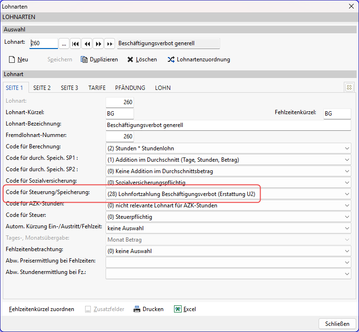This screenshot has width=359, height=332.
Task: Open the Lohnart lookup ellipsis button
Action: coord(64,43)
